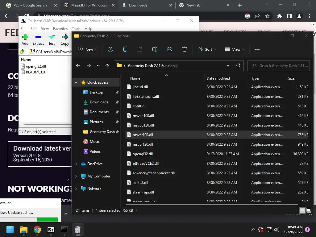316x237 pixels.
Task: Expand My Computer in navigation pane
Action: (x=76, y=176)
